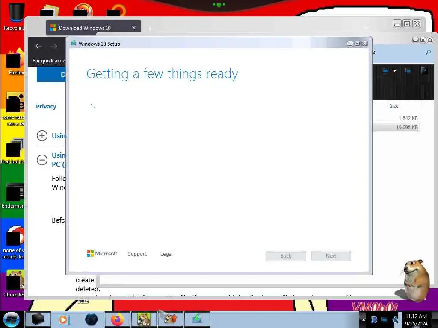Screen dimensions: 438x328
Task: Click the Privacy link on the webpage
Action: [x=46, y=106]
